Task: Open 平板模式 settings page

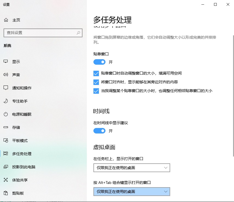Action: 20,141
